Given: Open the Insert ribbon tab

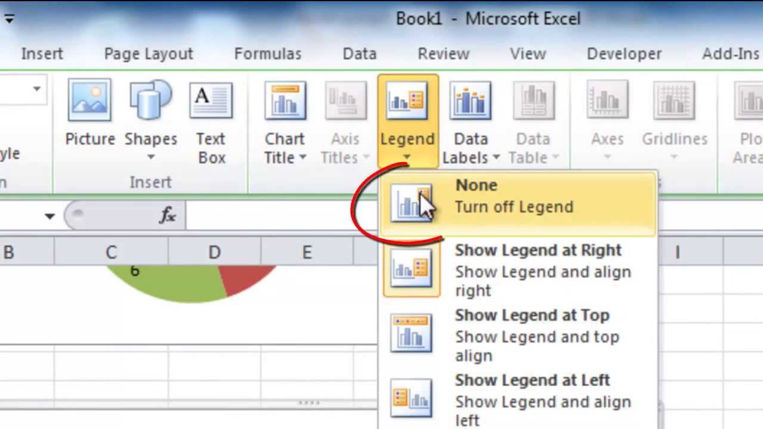Looking at the screenshot, I should coord(42,54).
